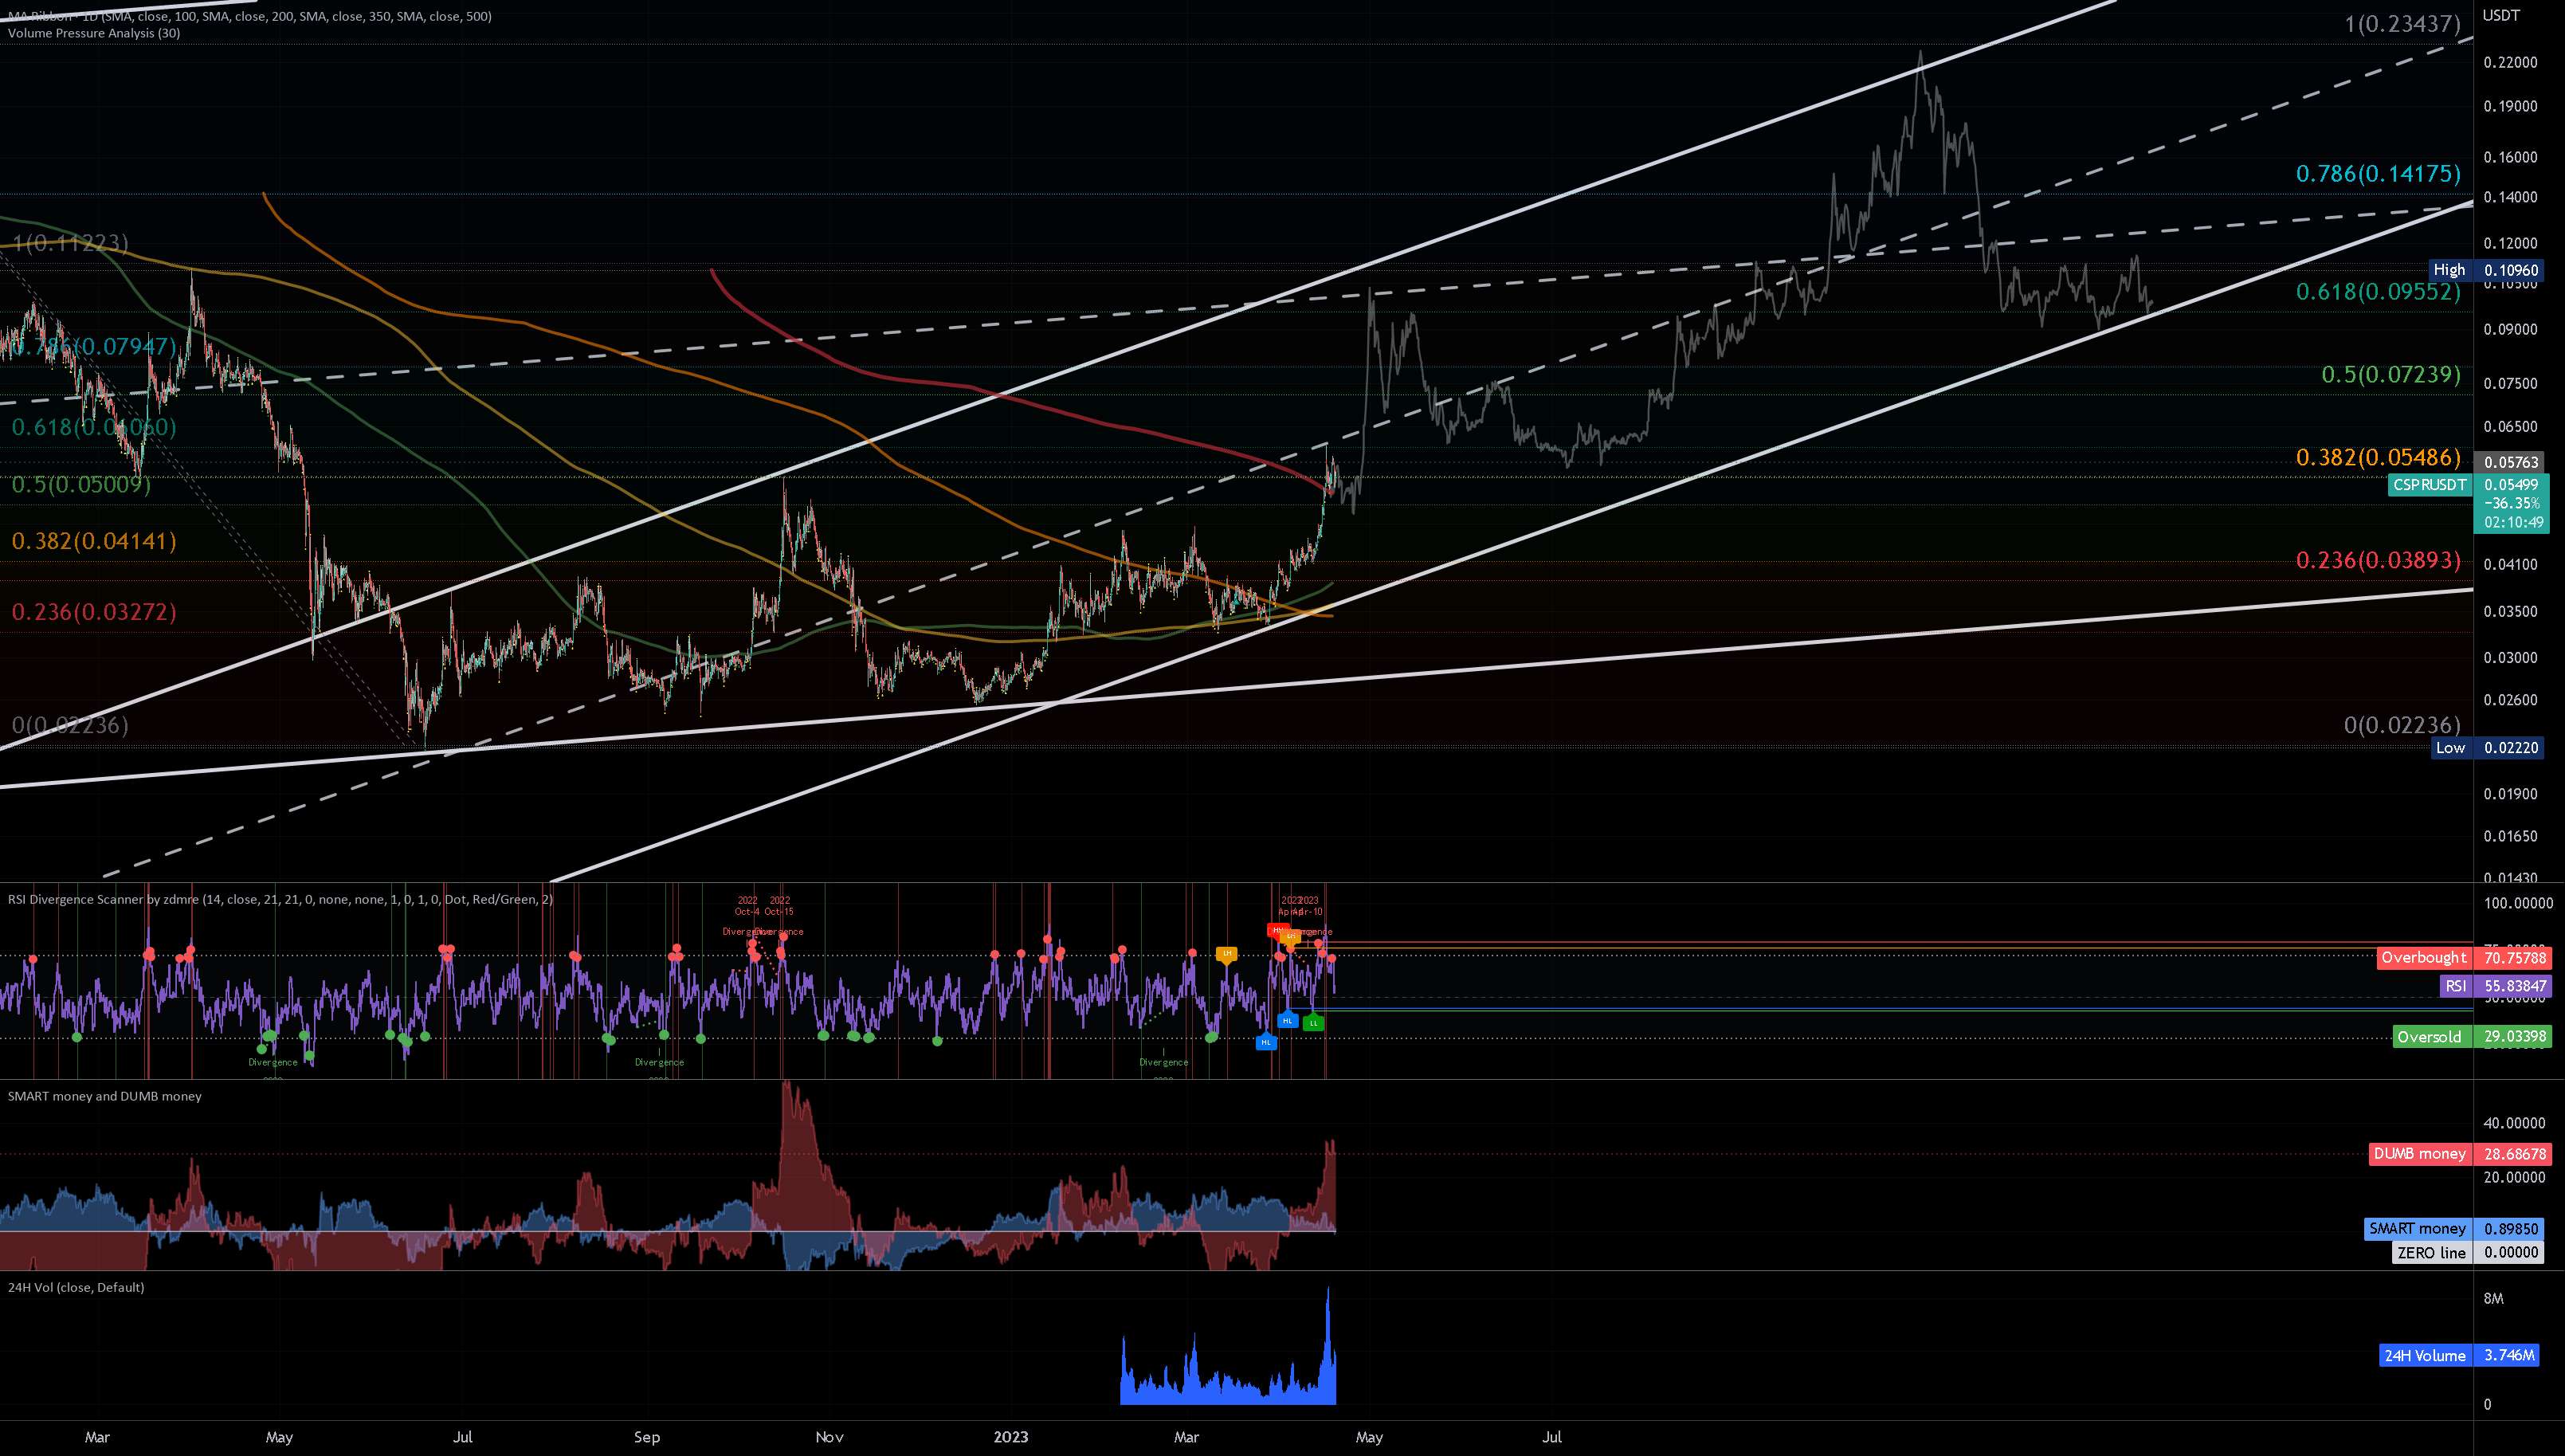Click the Nov label on the date axis

click(828, 1437)
